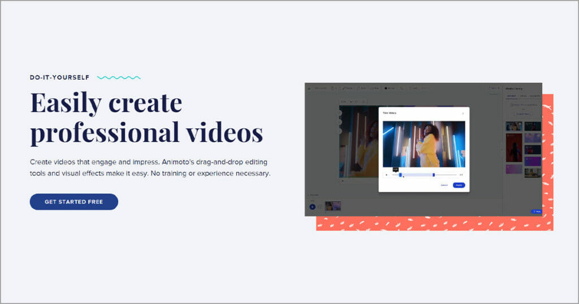Click the right trim handle on slider
Image resolution: width=579 pixels, height=304 pixels.
point(434,175)
